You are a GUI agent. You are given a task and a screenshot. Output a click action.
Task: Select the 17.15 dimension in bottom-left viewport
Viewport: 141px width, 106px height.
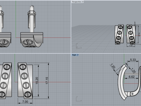47,80
